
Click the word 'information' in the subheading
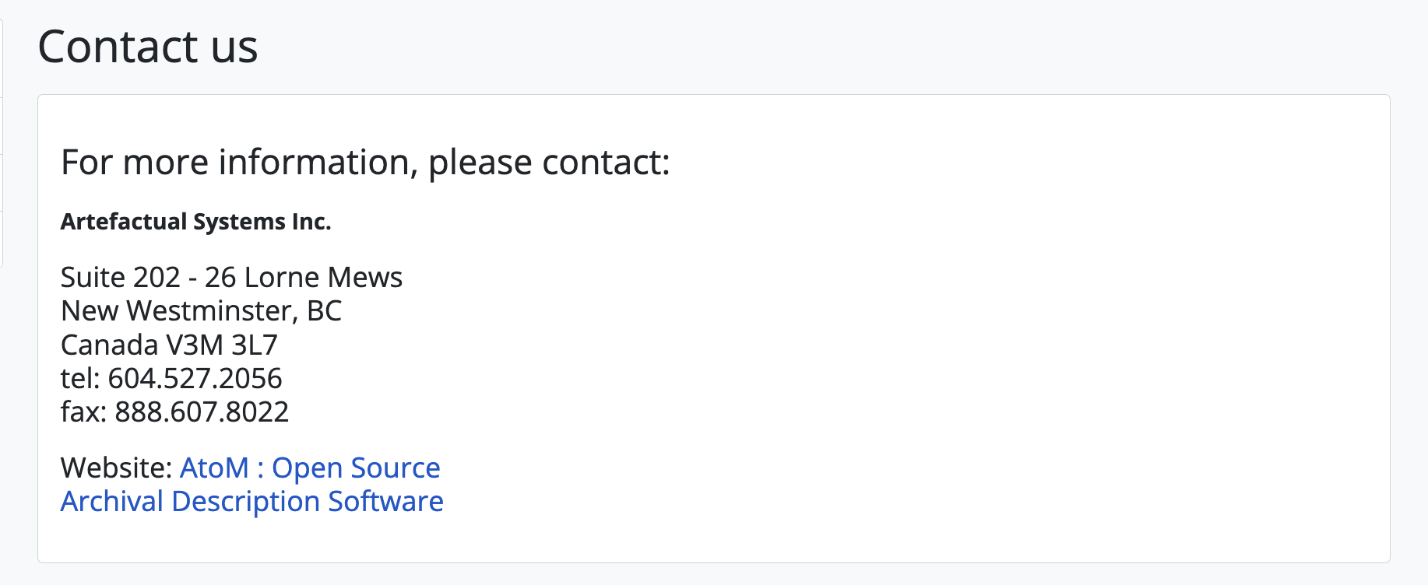[x=313, y=163]
